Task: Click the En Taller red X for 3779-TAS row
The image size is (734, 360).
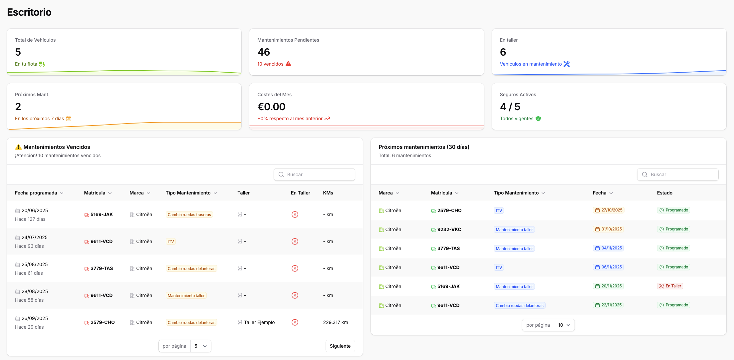Action: 295,268
